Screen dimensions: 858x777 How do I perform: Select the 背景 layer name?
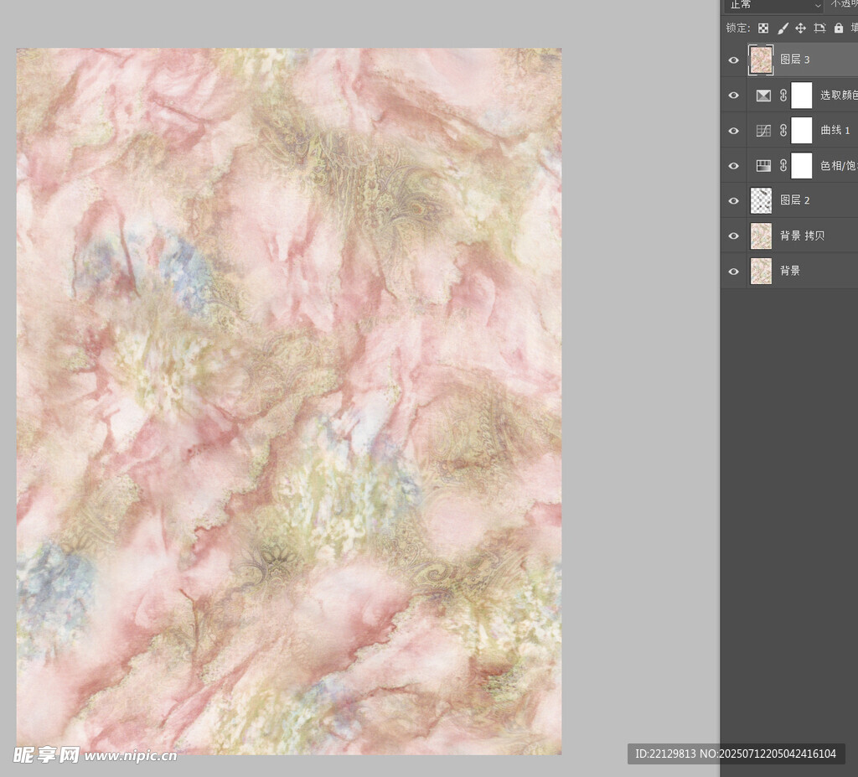pyautogui.click(x=790, y=271)
